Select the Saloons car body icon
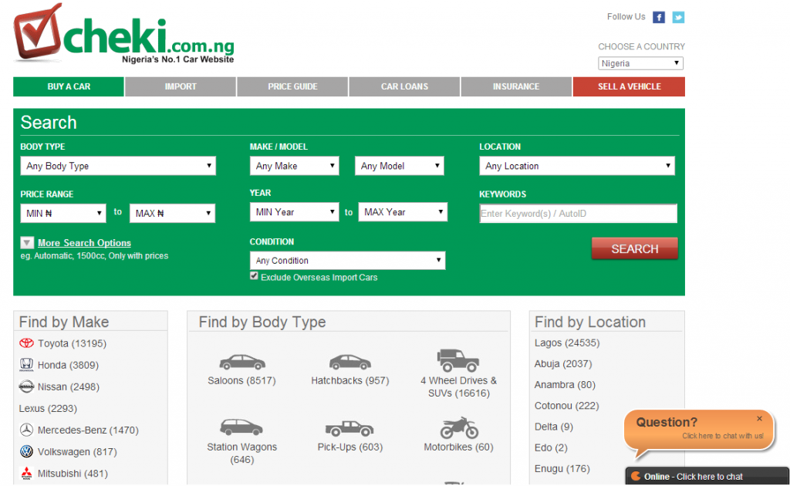Image resolution: width=790 pixels, height=486 pixels. click(241, 362)
